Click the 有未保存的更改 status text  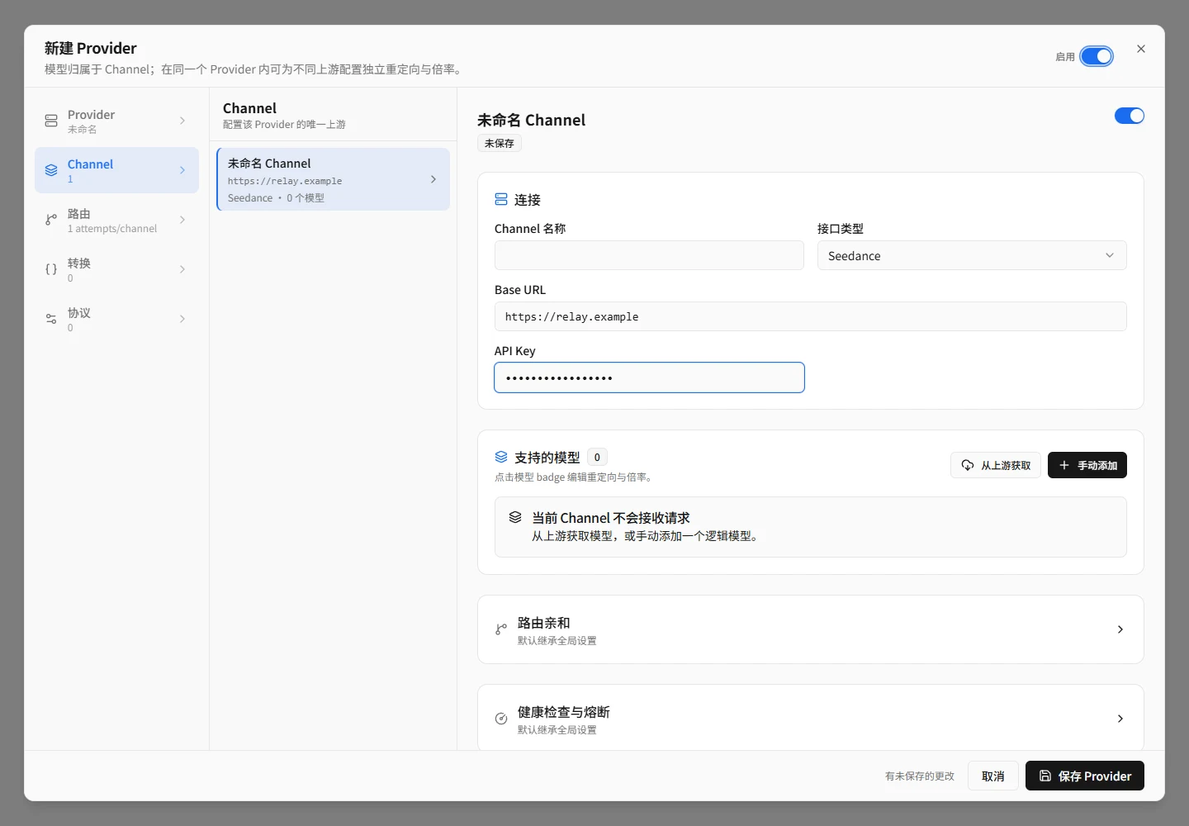point(920,776)
